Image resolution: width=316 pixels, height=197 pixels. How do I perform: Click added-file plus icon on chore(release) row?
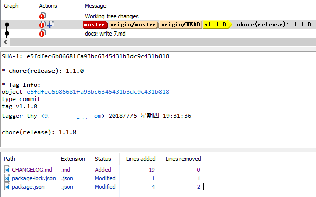coord(51,24)
